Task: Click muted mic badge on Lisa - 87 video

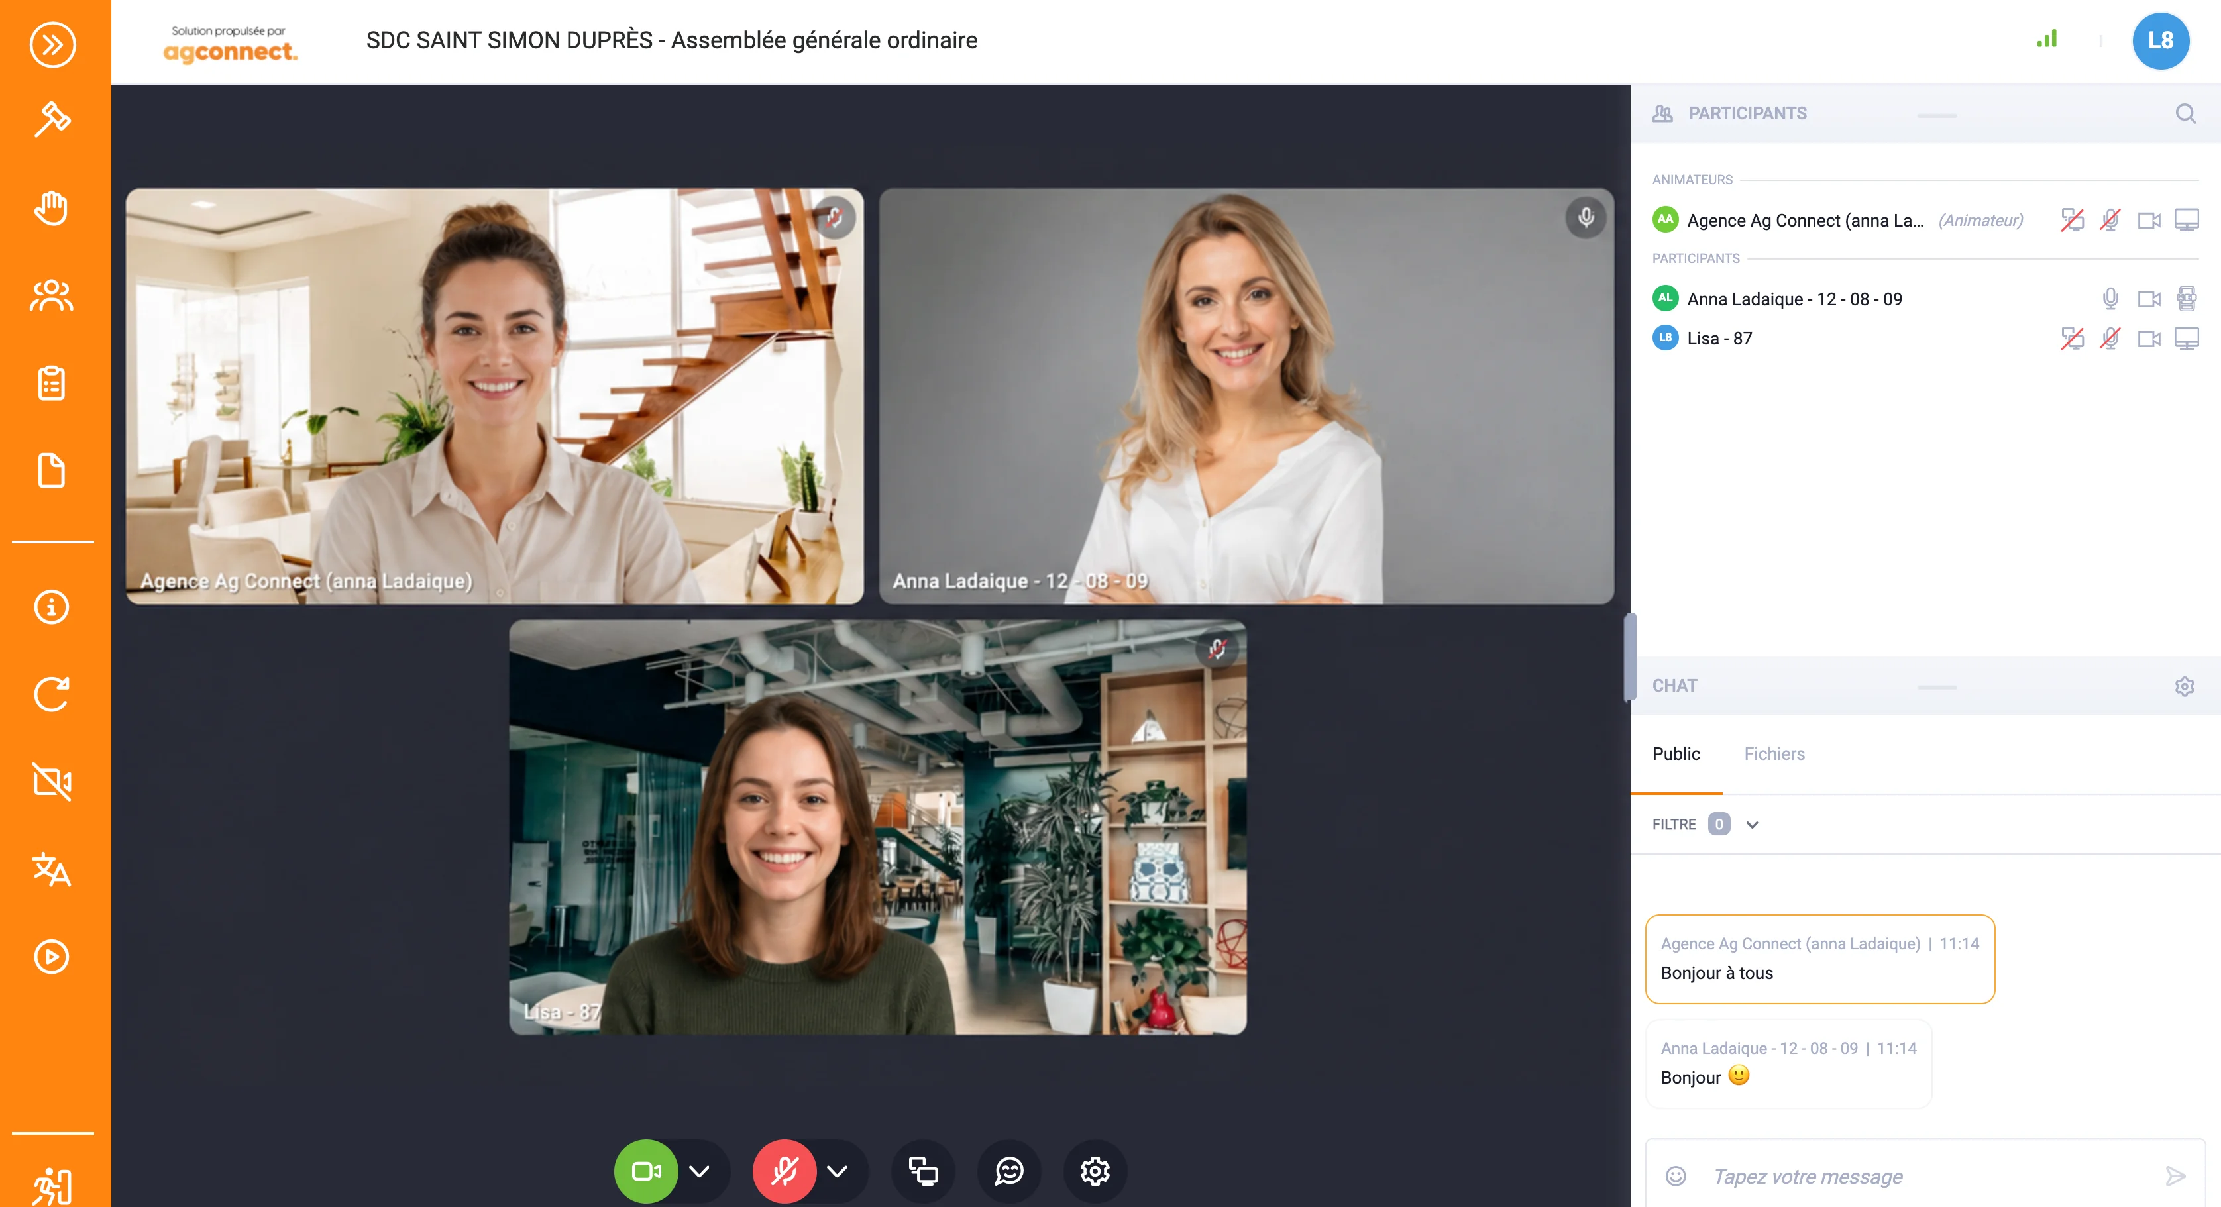Action: tap(1217, 649)
